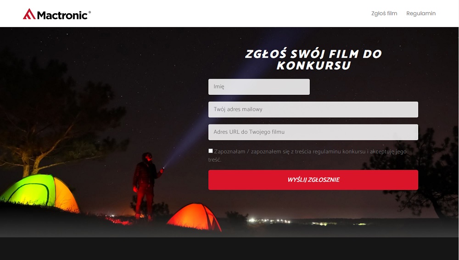This screenshot has height=260, width=459.
Task: Click the ZGŁOŚ SWÓJ FILM DO KONKURSU heading
Action: [x=313, y=60]
